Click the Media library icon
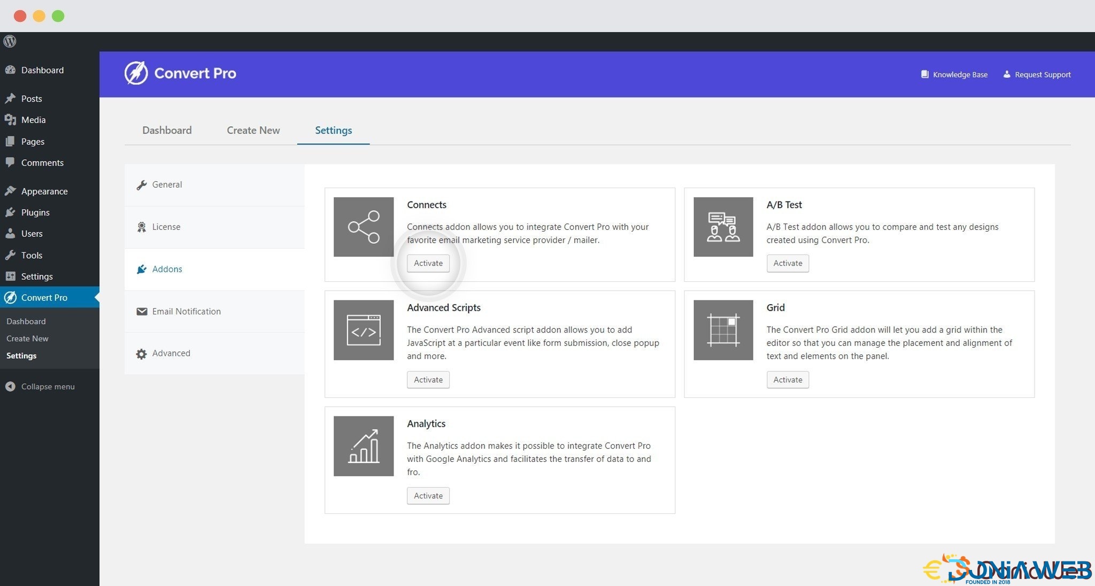The height and width of the screenshot is (586, 1095). coord(10,120)
